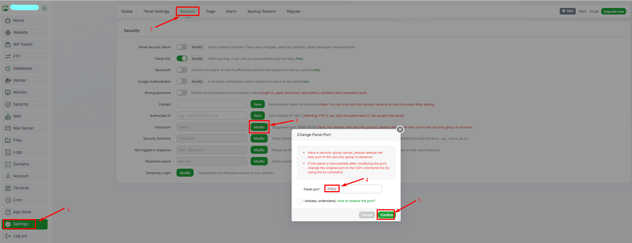Click the Docker whale icon in sidebar
Viewport: 632px width, 243px height.
(x=8, y=81)
